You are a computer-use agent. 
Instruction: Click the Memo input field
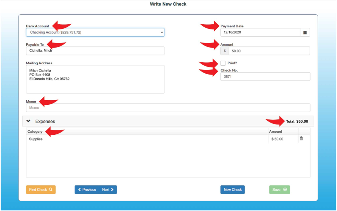(x=168, y=108)
